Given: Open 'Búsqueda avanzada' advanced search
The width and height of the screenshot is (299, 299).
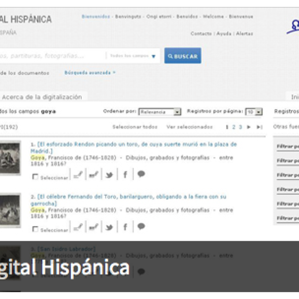Looking at the screenshot, I should 90,73.
